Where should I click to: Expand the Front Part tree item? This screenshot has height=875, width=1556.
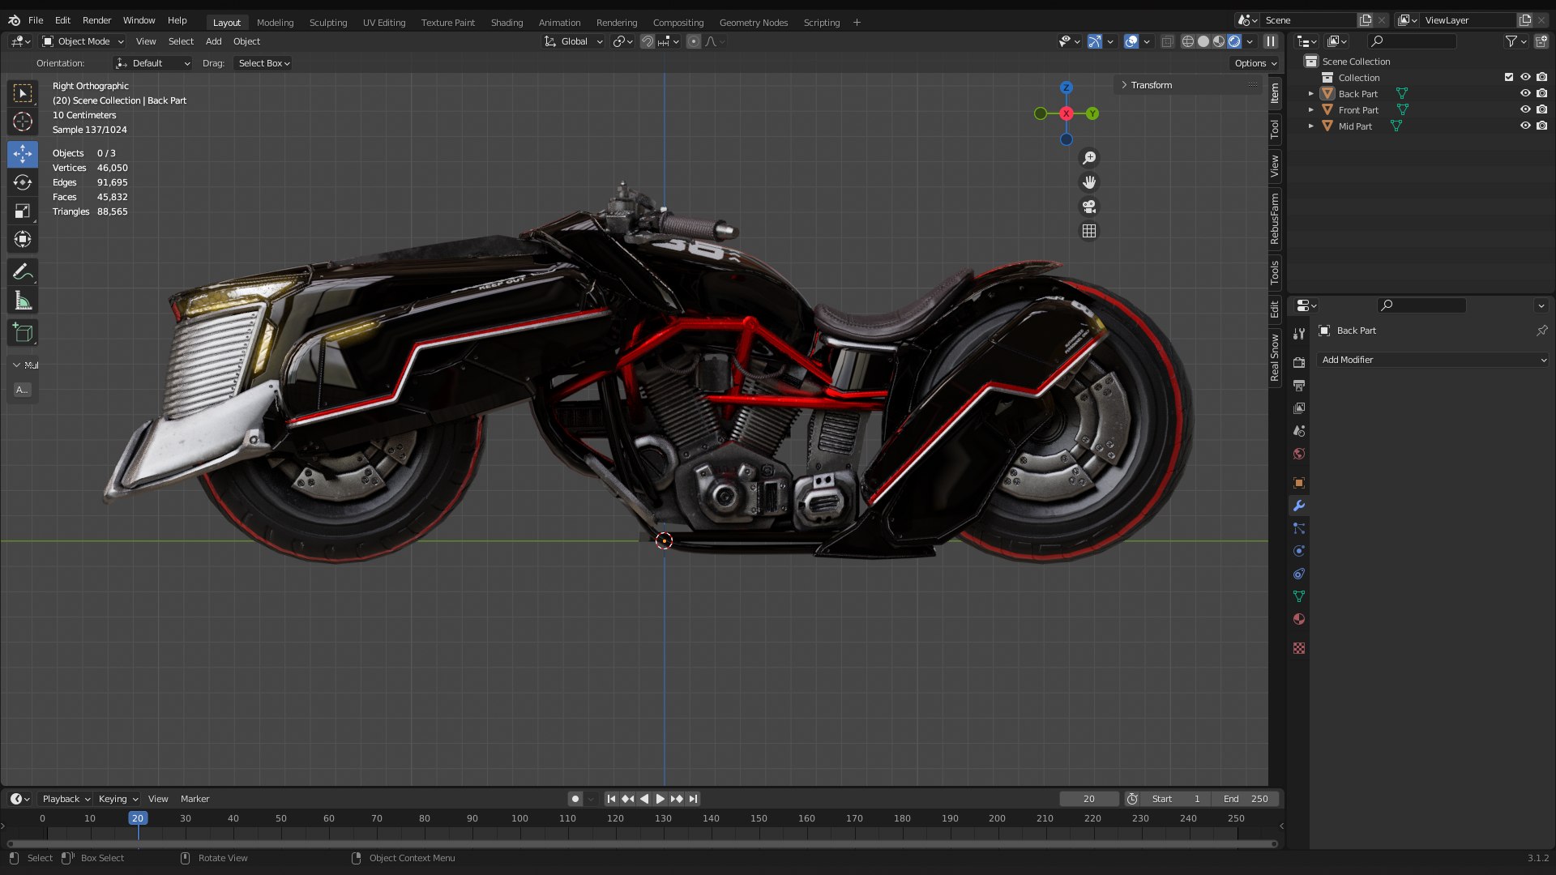coord(1310,110)
